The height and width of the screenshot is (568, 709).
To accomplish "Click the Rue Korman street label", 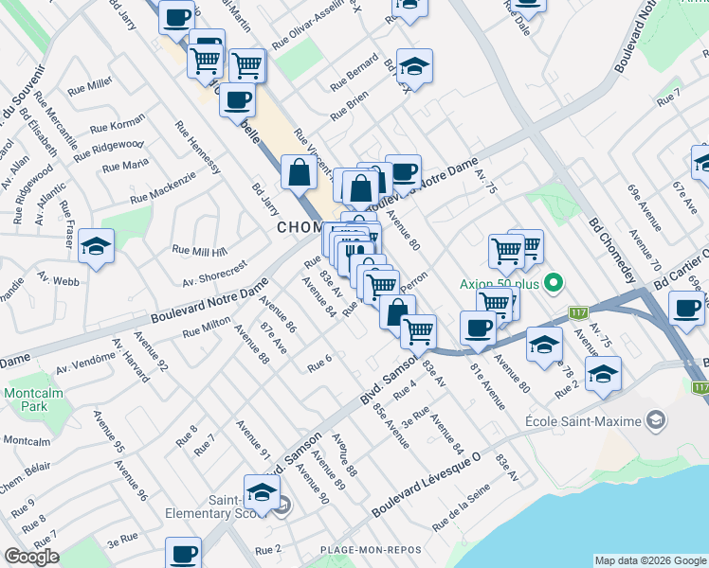I will [x=118, y=123].
